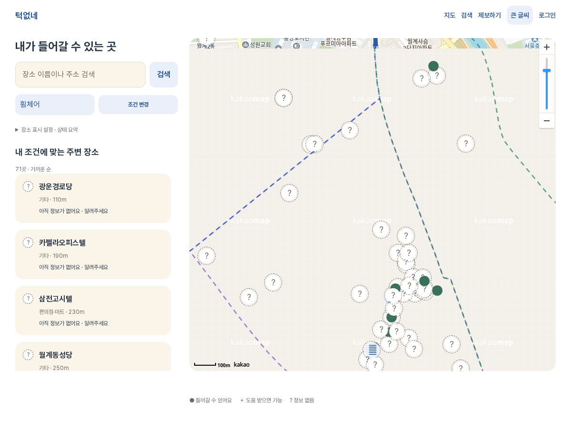Select unknown marker beside the blue dashed line
This screenshot has width=571, height=428.
point(350,130)
